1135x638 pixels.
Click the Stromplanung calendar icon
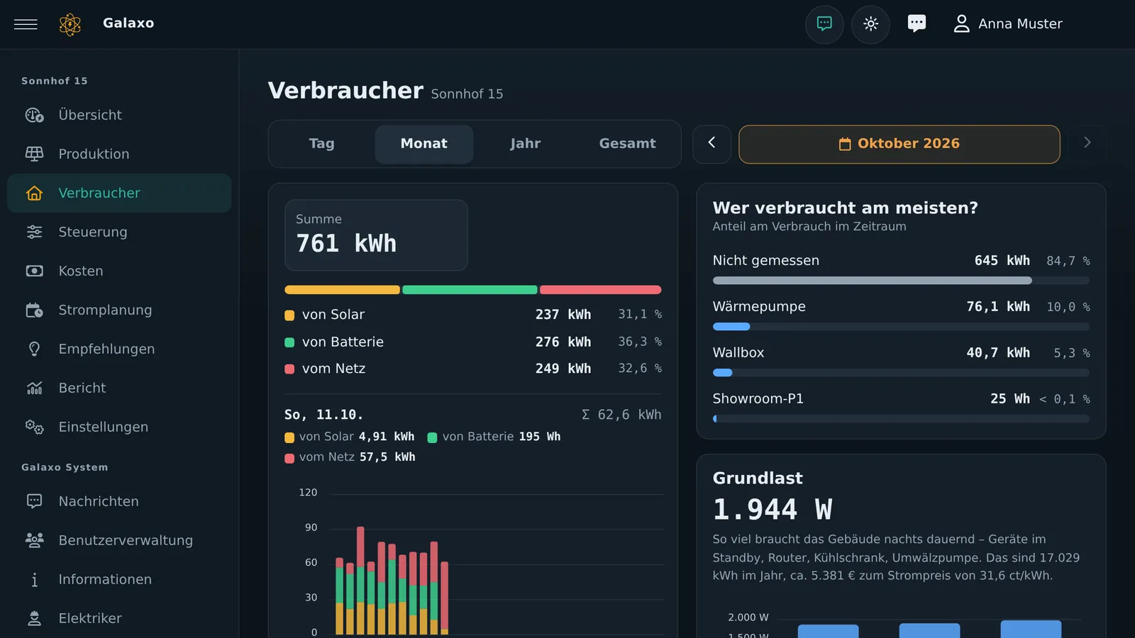pyautogui.click(x=34, y=310)
